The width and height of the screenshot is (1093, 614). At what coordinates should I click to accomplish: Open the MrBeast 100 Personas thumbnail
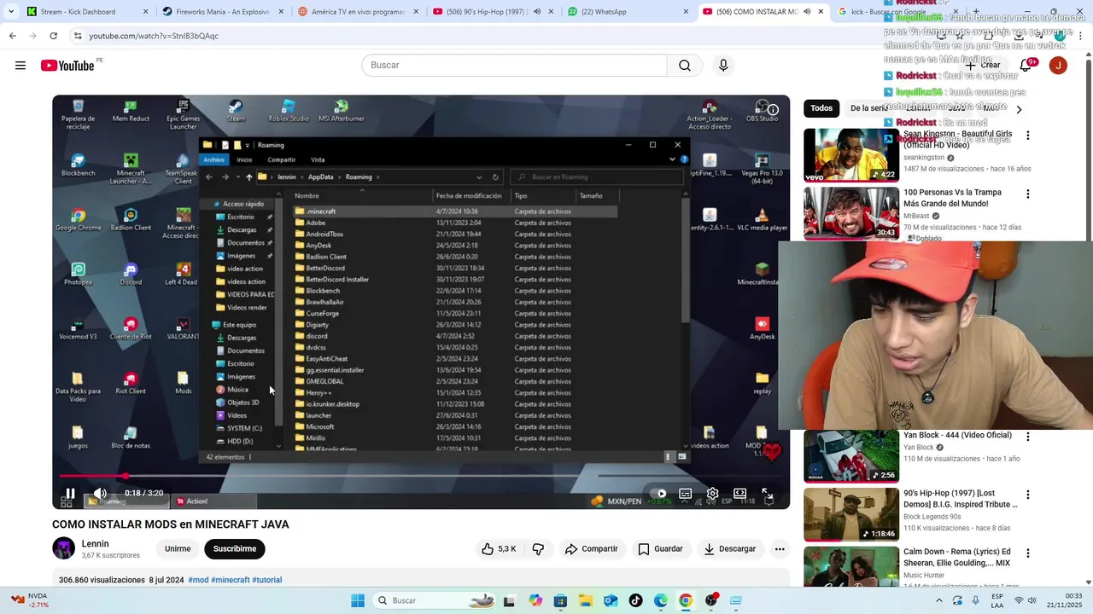coord(851,213)
